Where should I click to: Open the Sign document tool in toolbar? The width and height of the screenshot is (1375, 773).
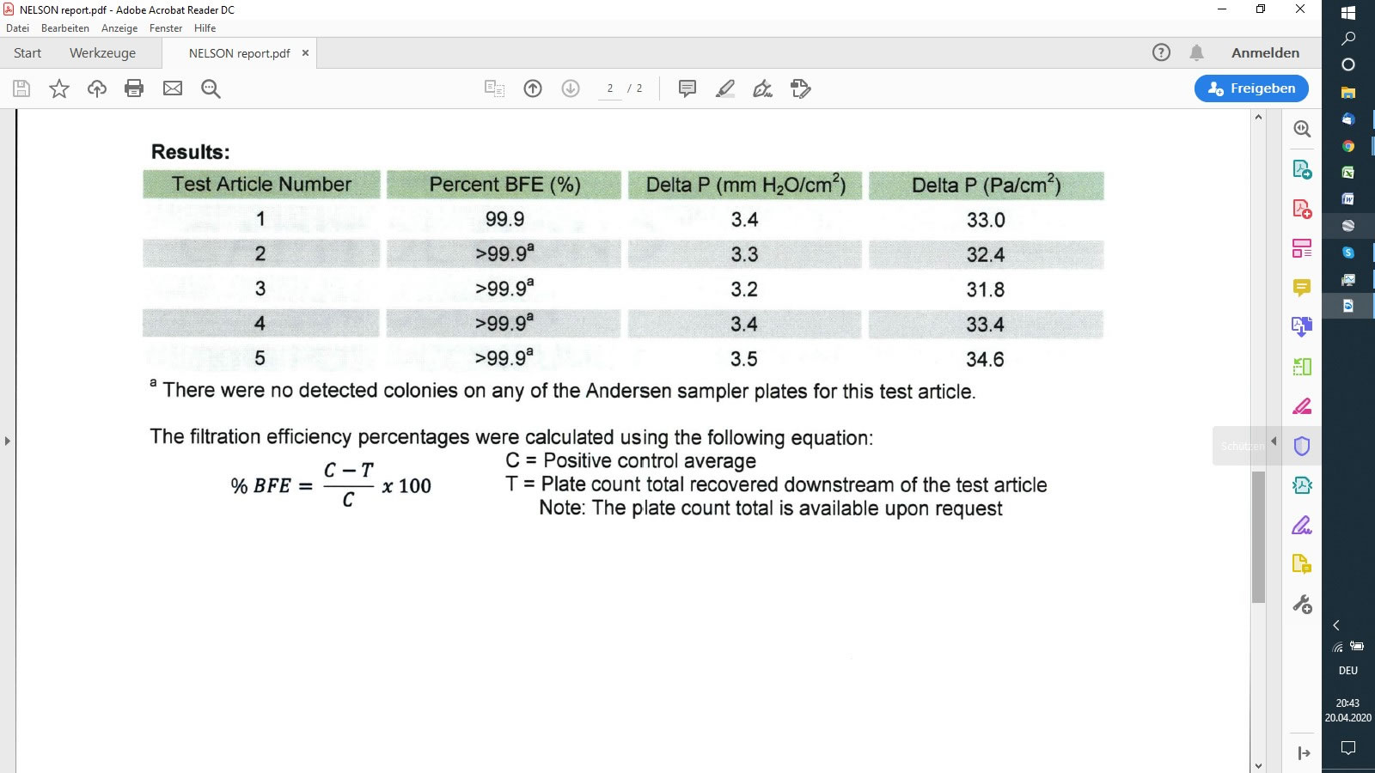(x=762, y=88)
